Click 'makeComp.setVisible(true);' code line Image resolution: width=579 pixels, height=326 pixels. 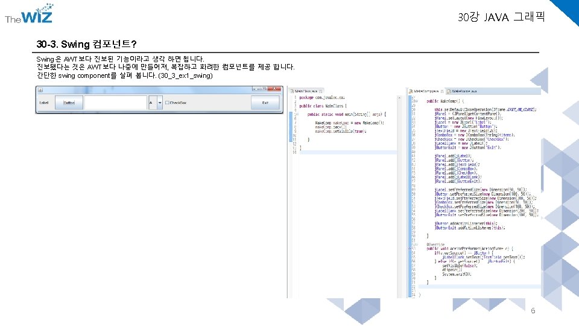pos(341,131)
